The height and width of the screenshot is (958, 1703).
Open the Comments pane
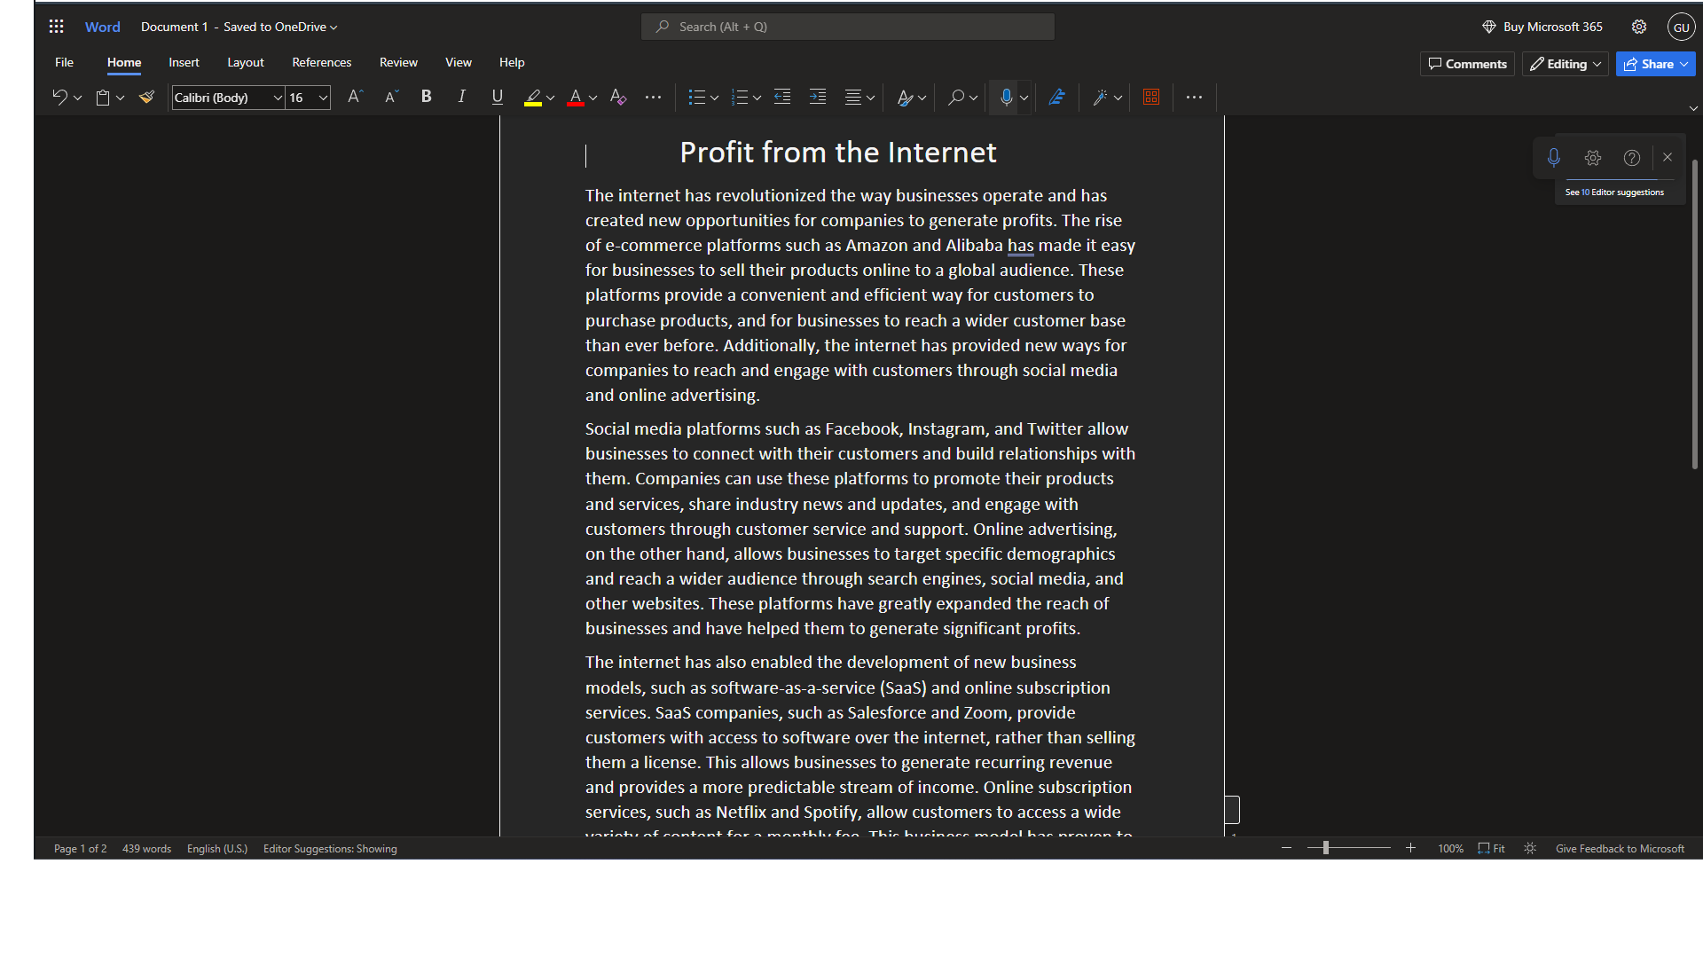click(x=1467, y=64)
